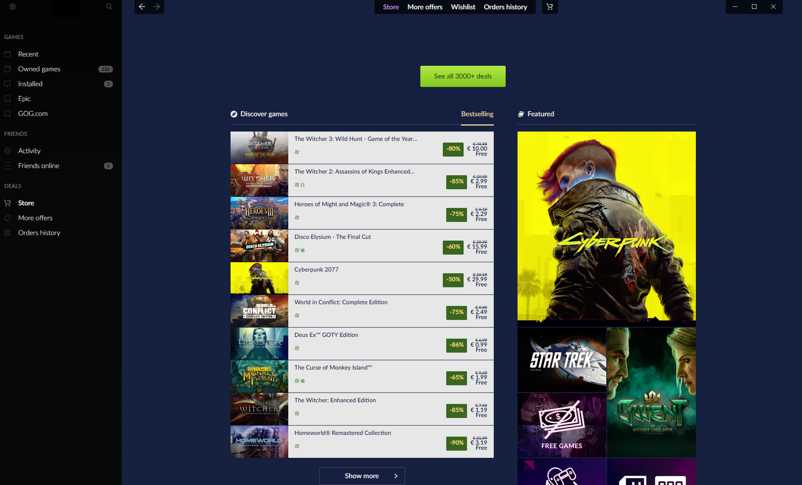
Task: Open the Free Games featured tile
Action: pos(562,425)
